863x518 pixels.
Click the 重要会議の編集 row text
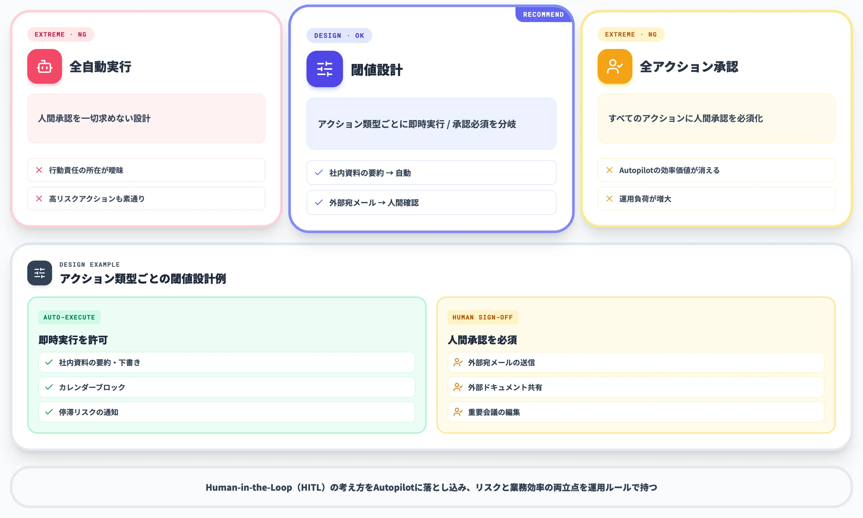(x=494, y=412)
